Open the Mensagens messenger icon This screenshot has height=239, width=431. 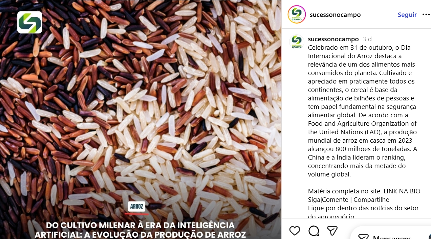[363, 237]
